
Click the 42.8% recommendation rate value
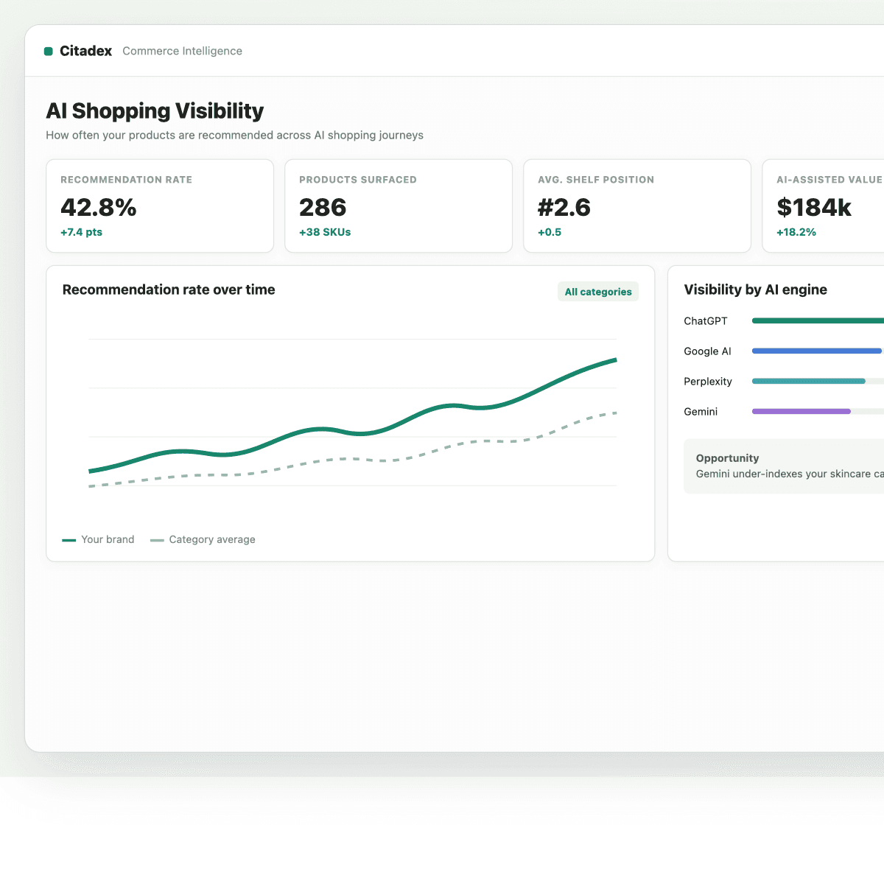pos(99,208)
